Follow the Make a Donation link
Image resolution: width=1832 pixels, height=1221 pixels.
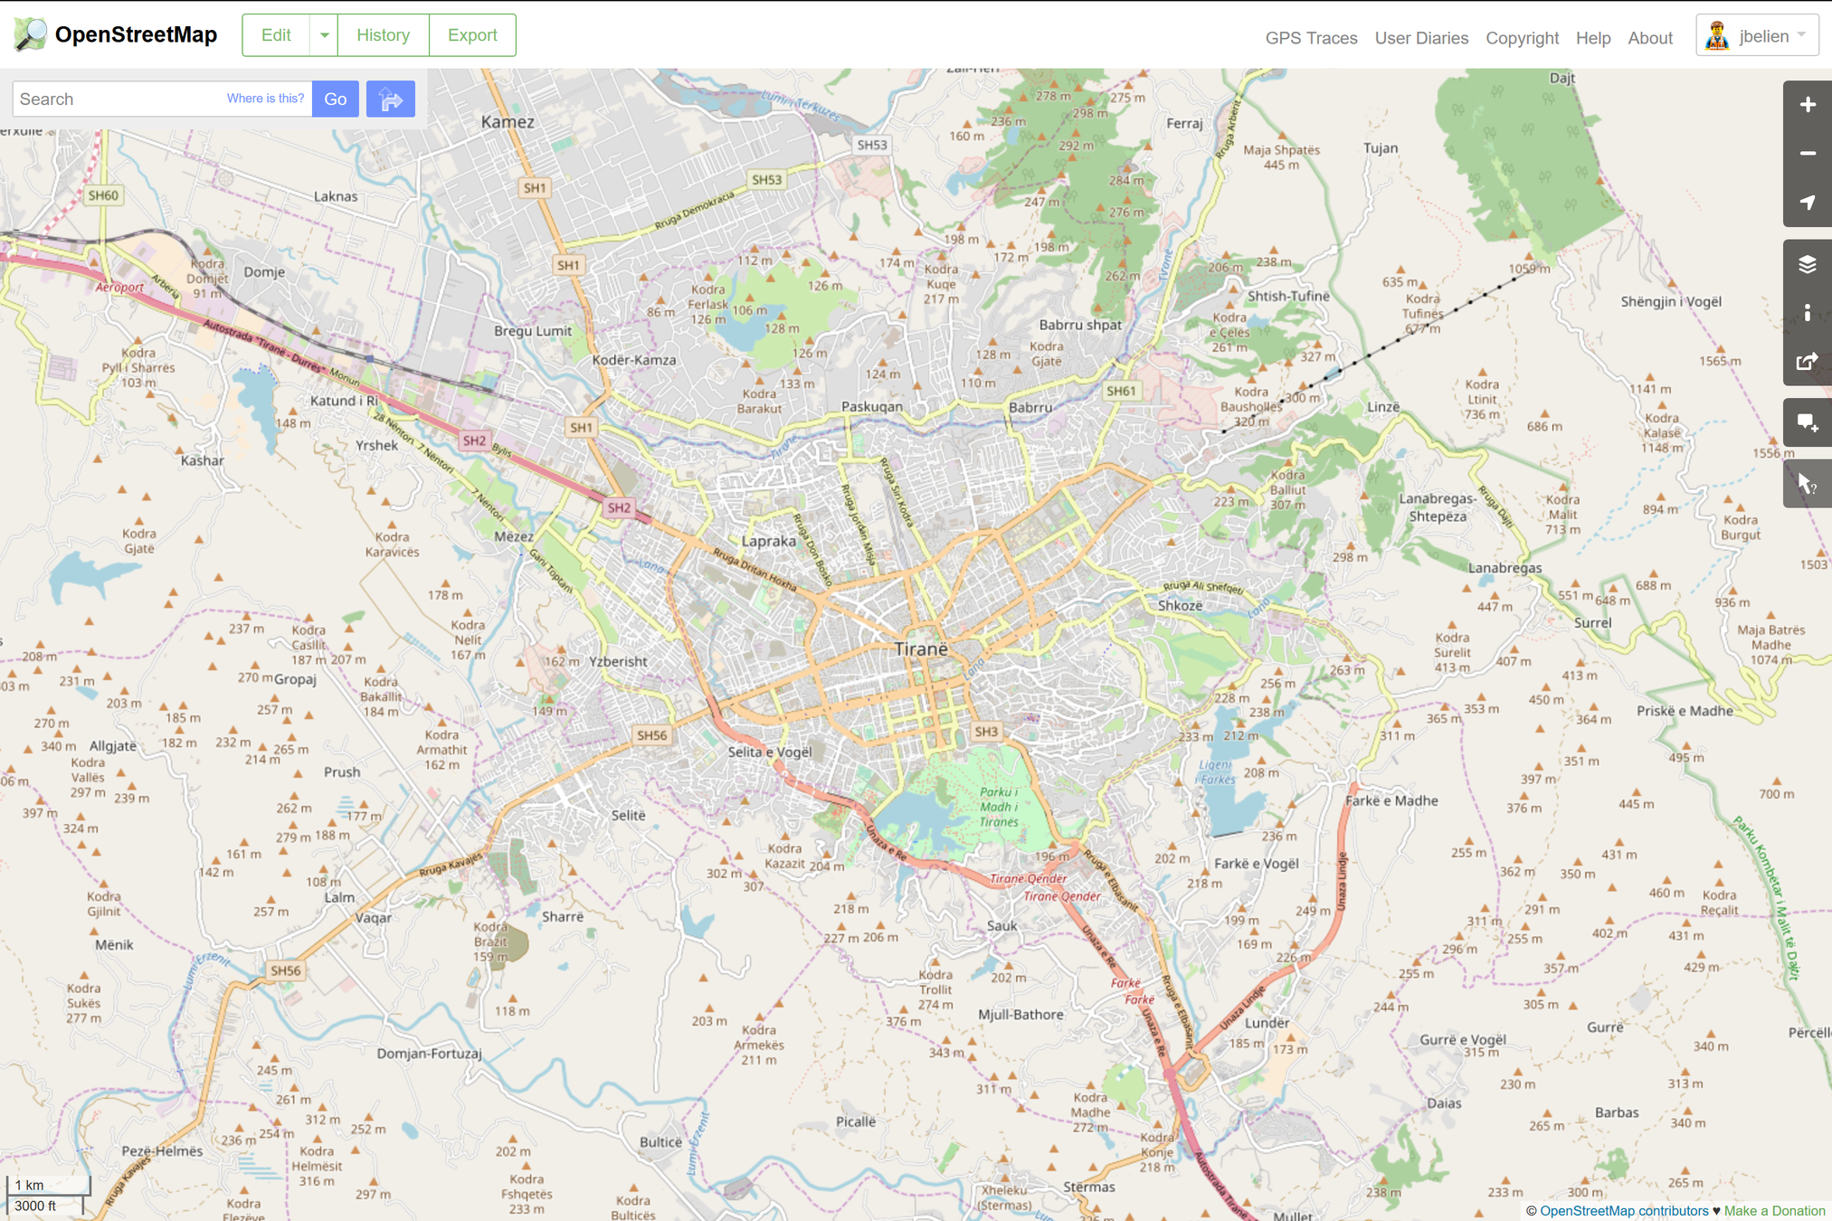coord(1773,1210)
